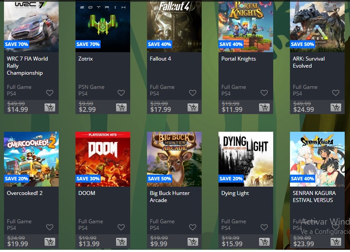
Task: Add Big Buck Hunter Arcade to cart
Action: coord(193,242)
